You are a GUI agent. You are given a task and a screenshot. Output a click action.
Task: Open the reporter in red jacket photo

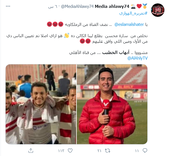coord(112,104)
